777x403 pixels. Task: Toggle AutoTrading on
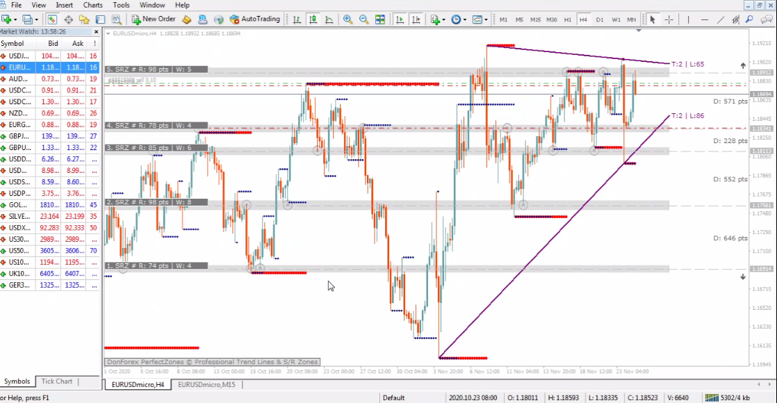[x=254, y=19]
